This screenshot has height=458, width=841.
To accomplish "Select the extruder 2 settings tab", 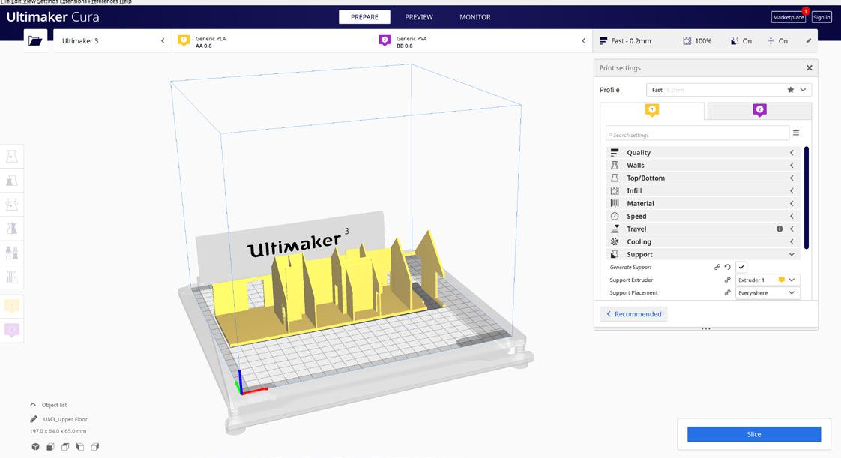I will pyautogui.click(x=759, y=110).
